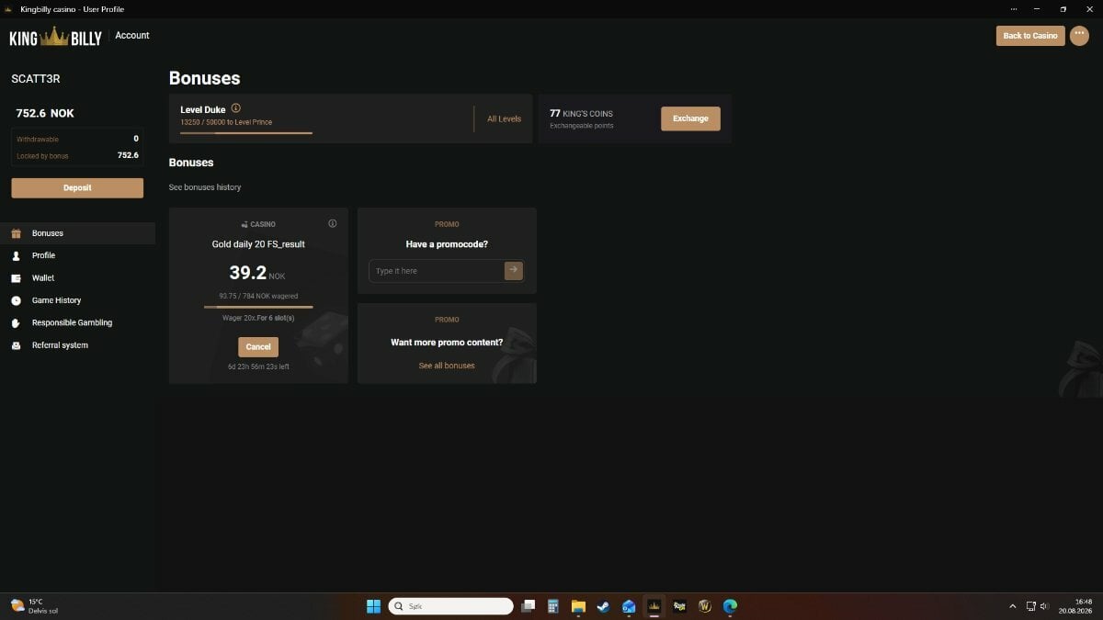This screenshot has width=1103, height=620.
Task: Click the Locked by bonus row
Action: click(77, 155)
